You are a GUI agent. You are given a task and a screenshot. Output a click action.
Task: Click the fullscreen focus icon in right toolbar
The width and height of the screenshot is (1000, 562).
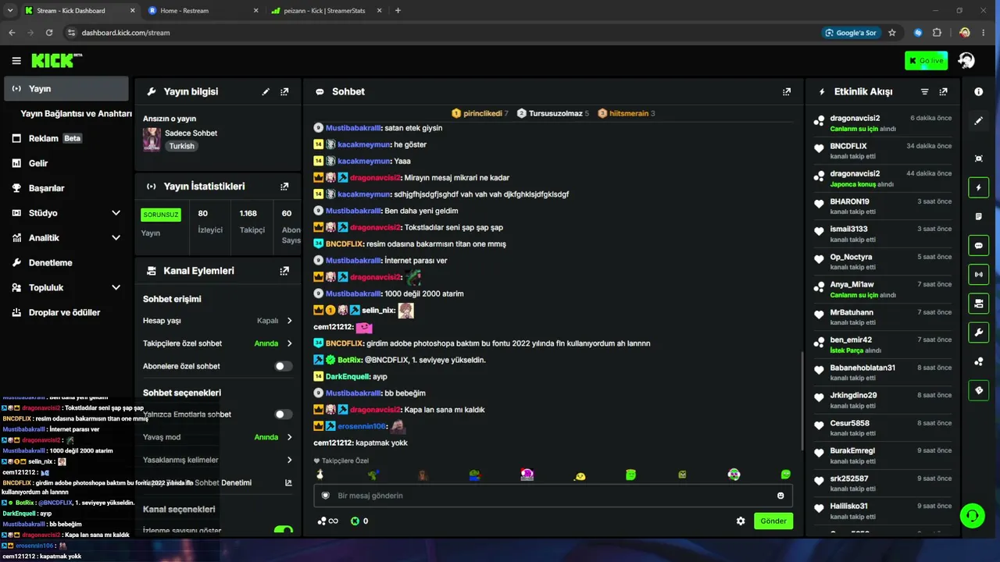point(979,158)
